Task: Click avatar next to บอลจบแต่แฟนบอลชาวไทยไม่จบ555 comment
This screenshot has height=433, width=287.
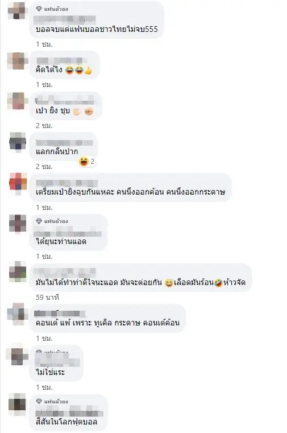Action: point(17,10)
